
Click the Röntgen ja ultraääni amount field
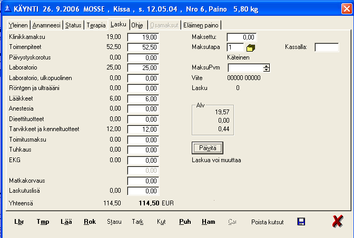143,88
